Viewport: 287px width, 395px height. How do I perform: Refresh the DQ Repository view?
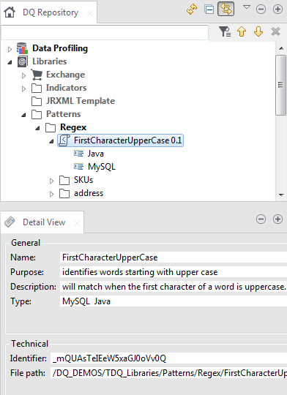click(192, 10)
